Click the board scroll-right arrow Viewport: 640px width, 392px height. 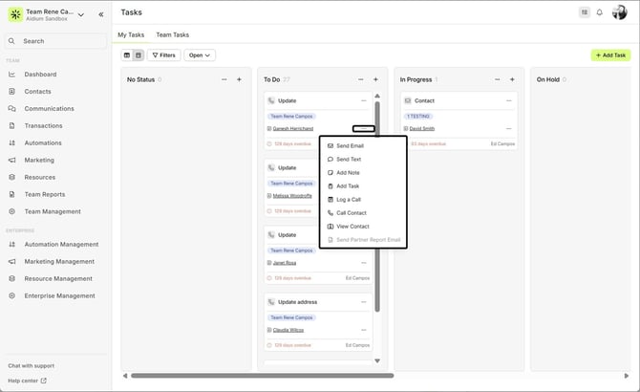pos(626,376)
